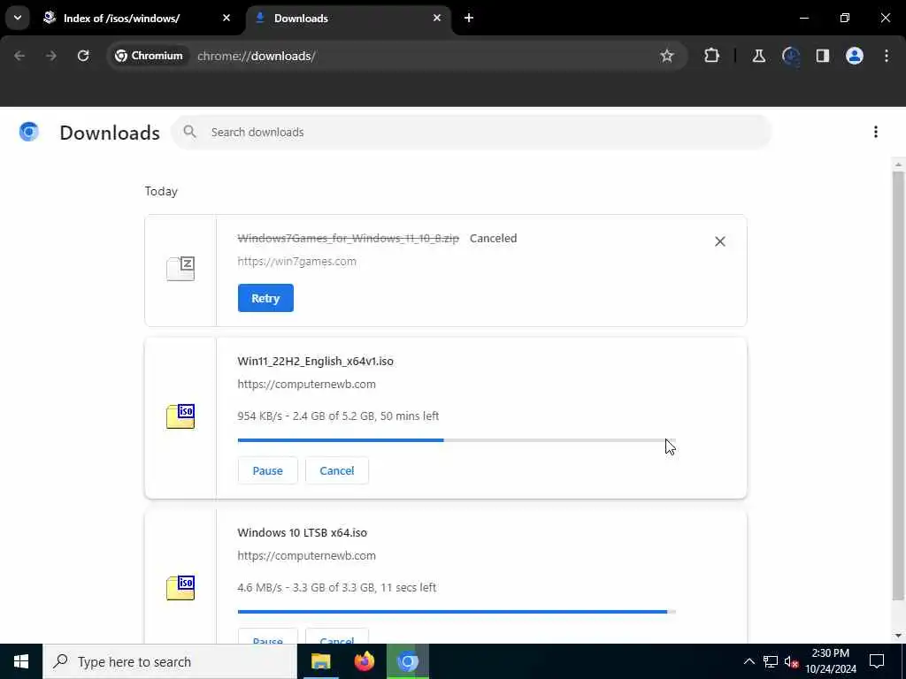Viewport: 906px width, 679px height.
Task: Click Win11_22H2_English_x64v1.iso file name
Action: 316,362
